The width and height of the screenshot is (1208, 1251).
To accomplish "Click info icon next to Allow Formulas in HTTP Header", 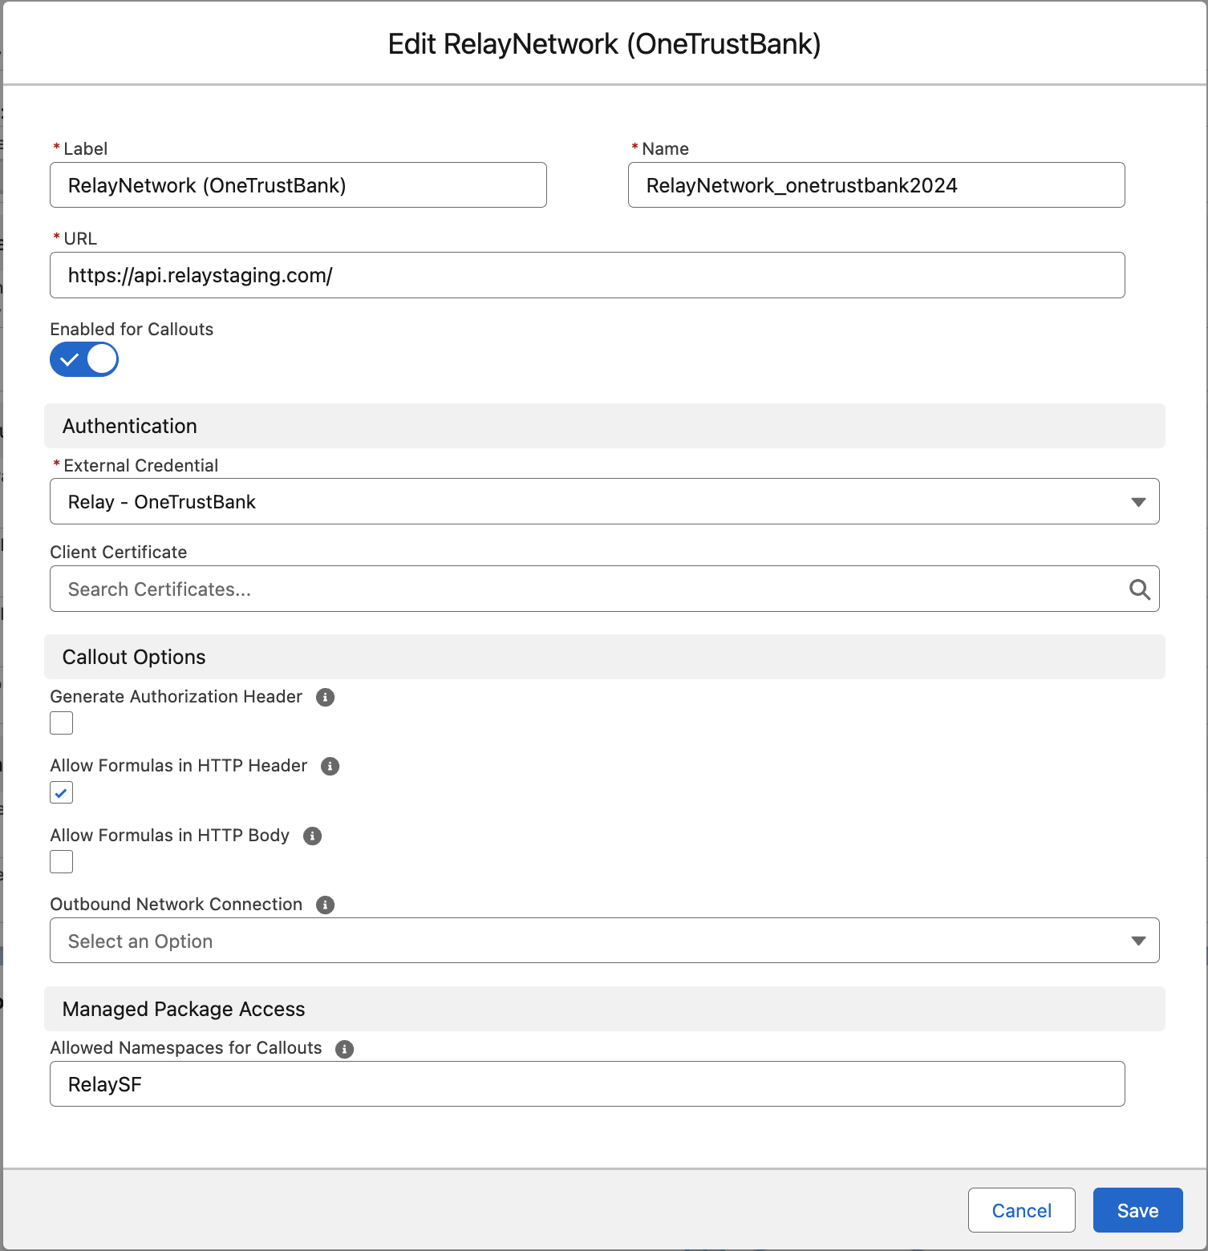I will [x=330, y=766].
